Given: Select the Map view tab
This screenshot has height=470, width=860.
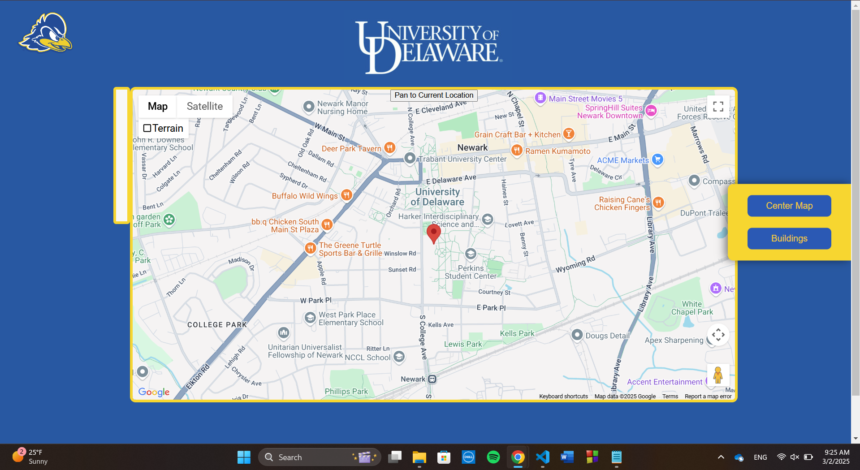Looking at the screenshot, I should [x=158, y=106].
